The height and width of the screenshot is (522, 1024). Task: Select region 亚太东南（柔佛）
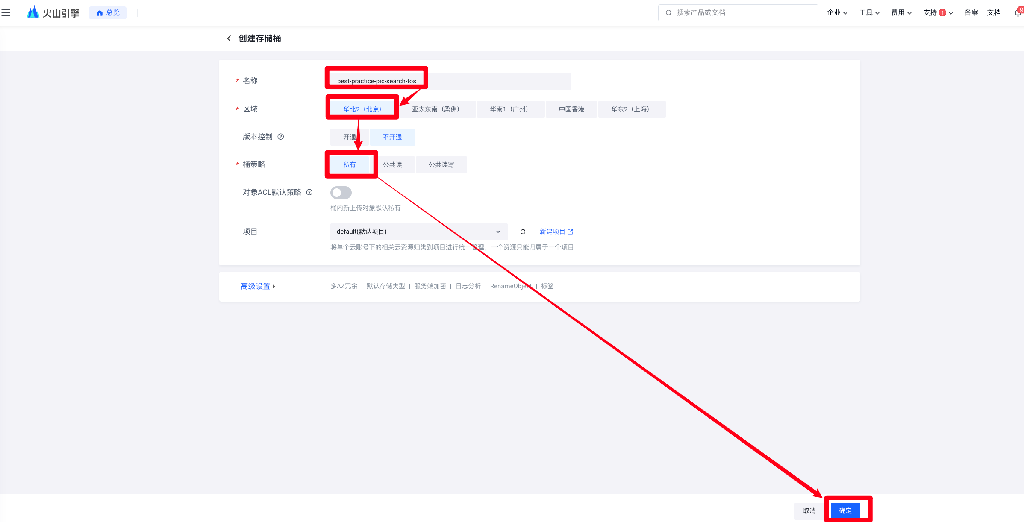click(436, 109)
